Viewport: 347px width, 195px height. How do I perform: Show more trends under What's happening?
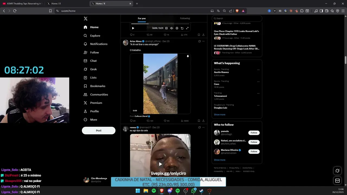tap(220, 115)
